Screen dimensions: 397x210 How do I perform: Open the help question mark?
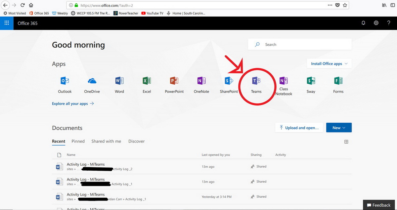pos(389,23)
